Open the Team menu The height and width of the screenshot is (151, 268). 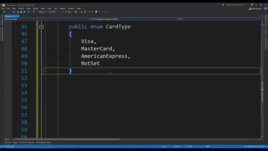pyautogui.click(x=43, y=8)
